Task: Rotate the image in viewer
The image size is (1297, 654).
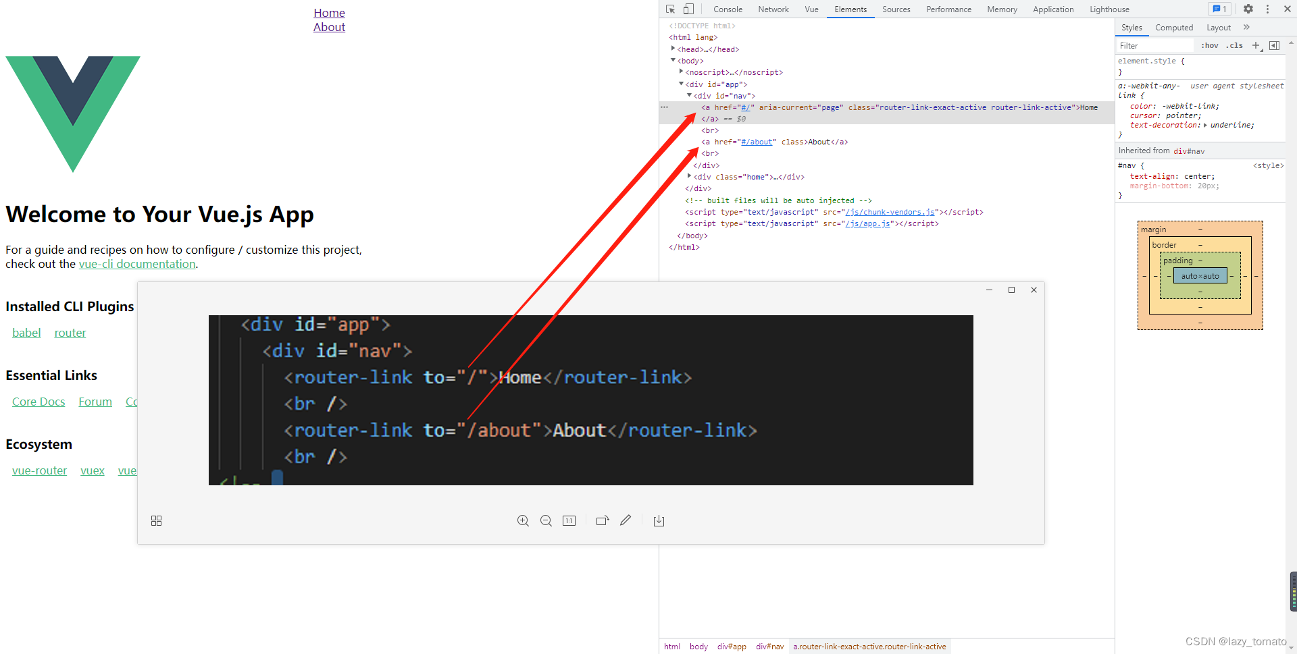Action: pos(603,521)
